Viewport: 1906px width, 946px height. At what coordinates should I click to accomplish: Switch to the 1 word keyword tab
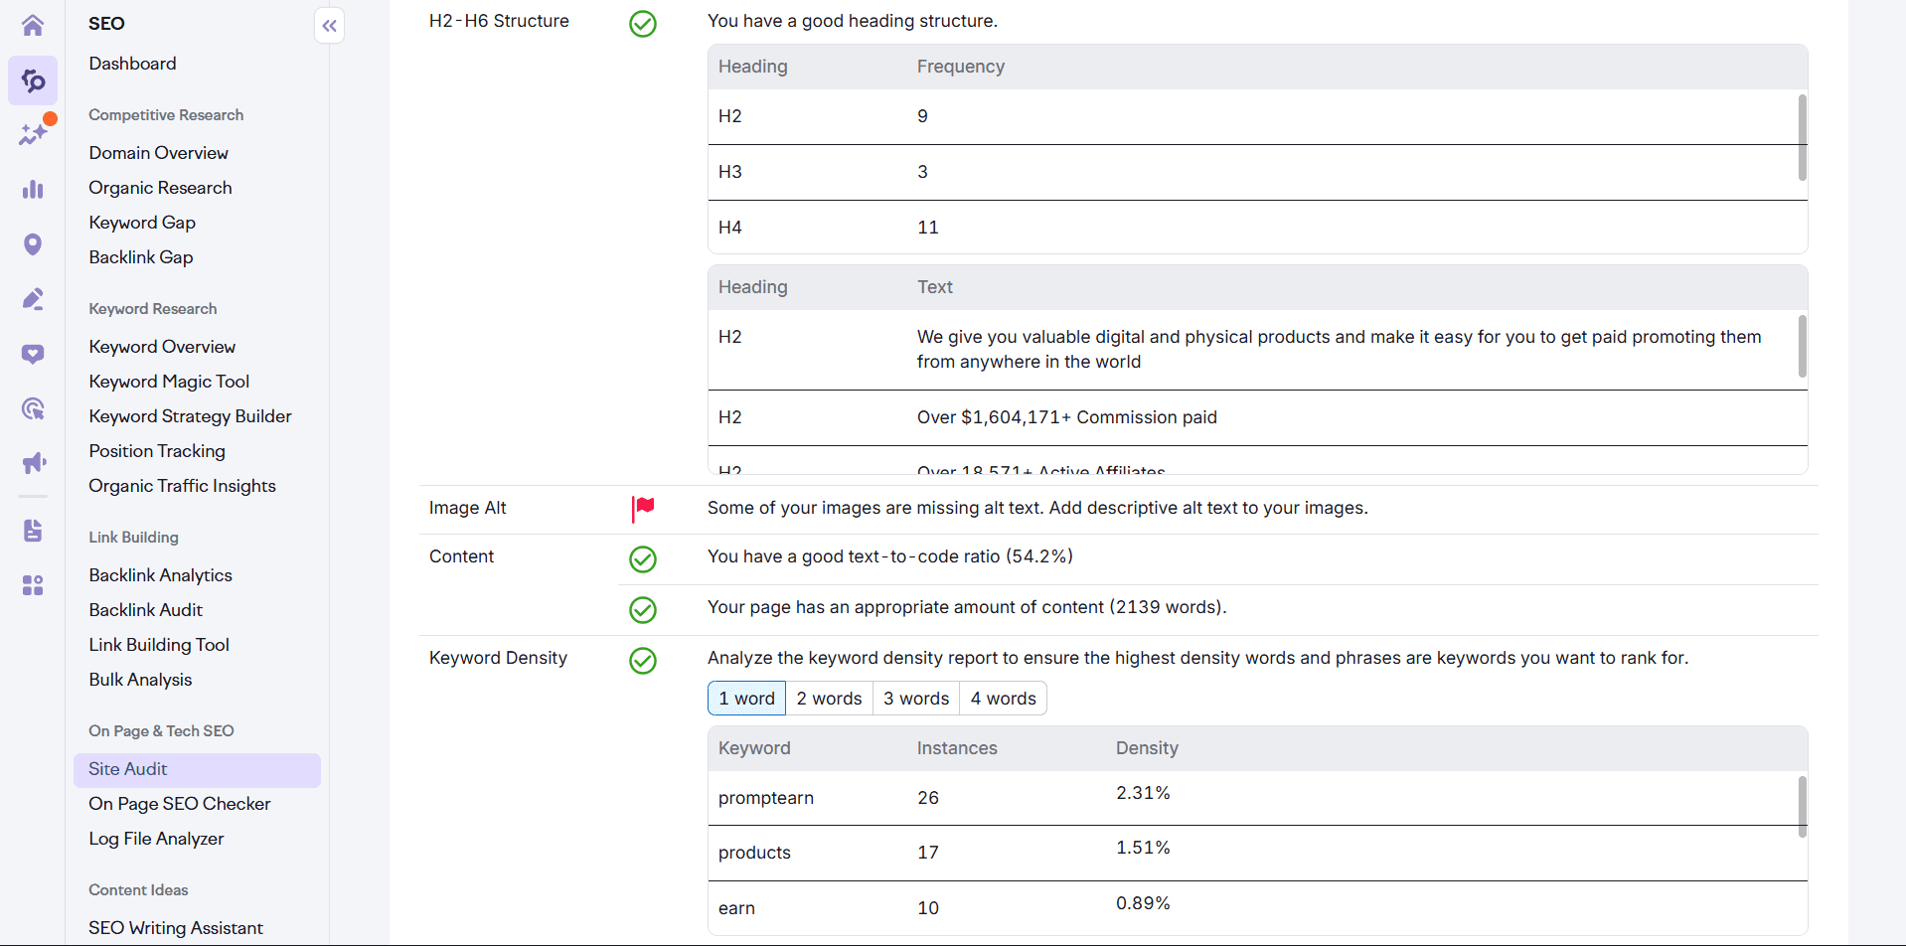(x=746, y=698)
